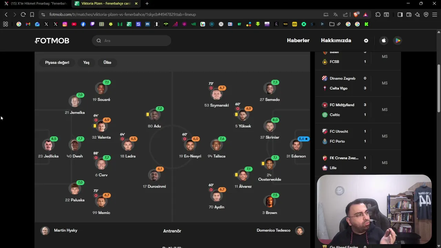Click Jedlicka's 8,5 rating badge

tap(53, 139)
